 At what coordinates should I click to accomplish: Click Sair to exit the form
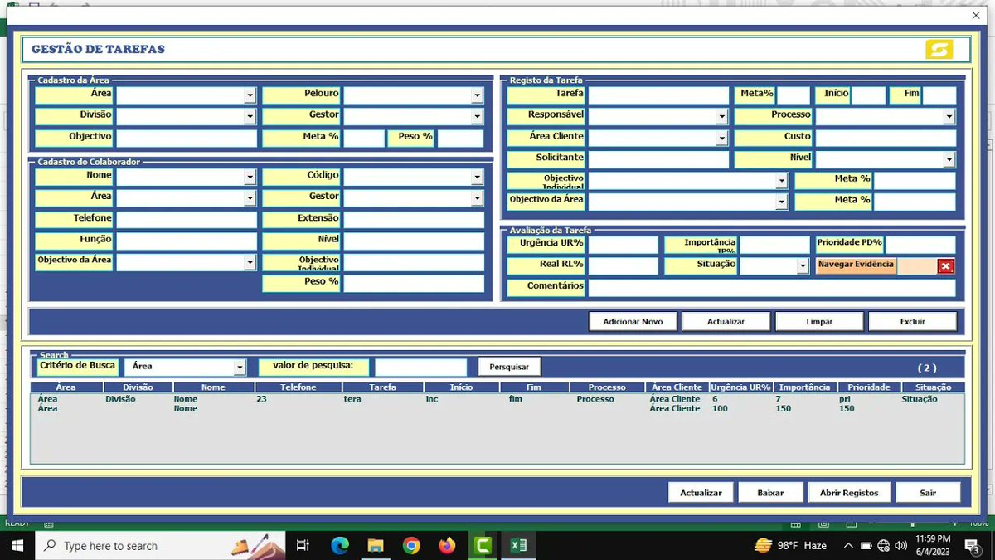point(928,491)
